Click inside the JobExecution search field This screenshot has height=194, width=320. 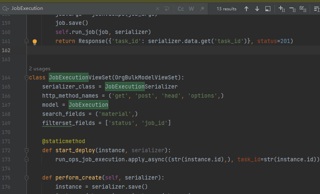(x=83, y=9)
